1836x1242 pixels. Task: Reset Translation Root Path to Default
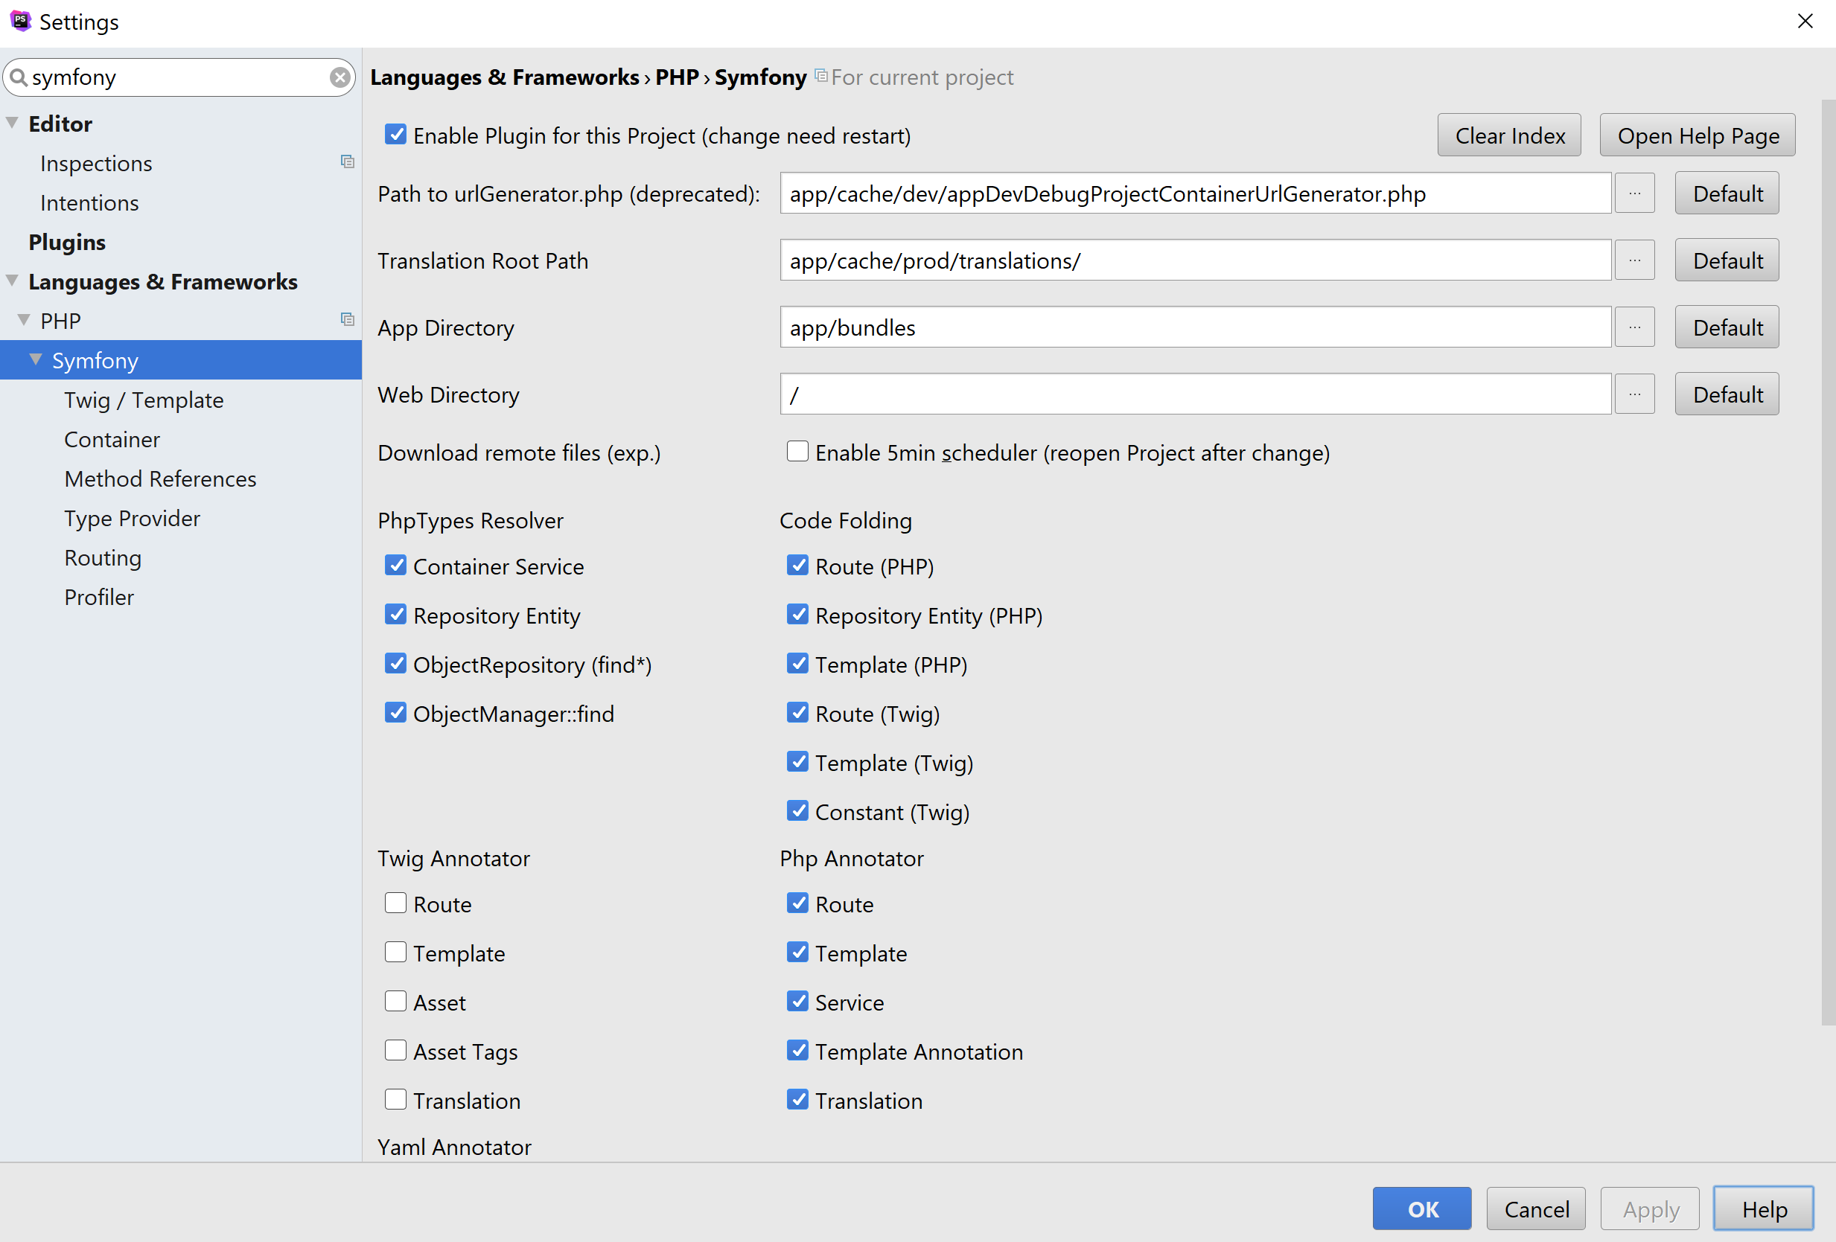point(1727,260)
